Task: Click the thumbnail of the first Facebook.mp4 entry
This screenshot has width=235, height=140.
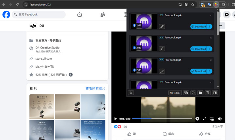Action: coord(144,21)
